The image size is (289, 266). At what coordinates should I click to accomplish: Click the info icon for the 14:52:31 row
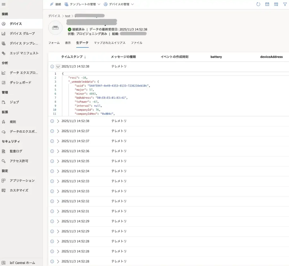coord(52,211)
